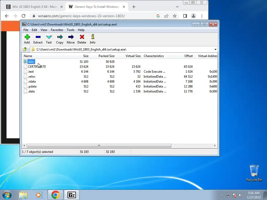Image resolution: width=267 pixels, height=200 pixels.
Task: Click the left scroll arrow in file list
Action: (x=24, y=146)
